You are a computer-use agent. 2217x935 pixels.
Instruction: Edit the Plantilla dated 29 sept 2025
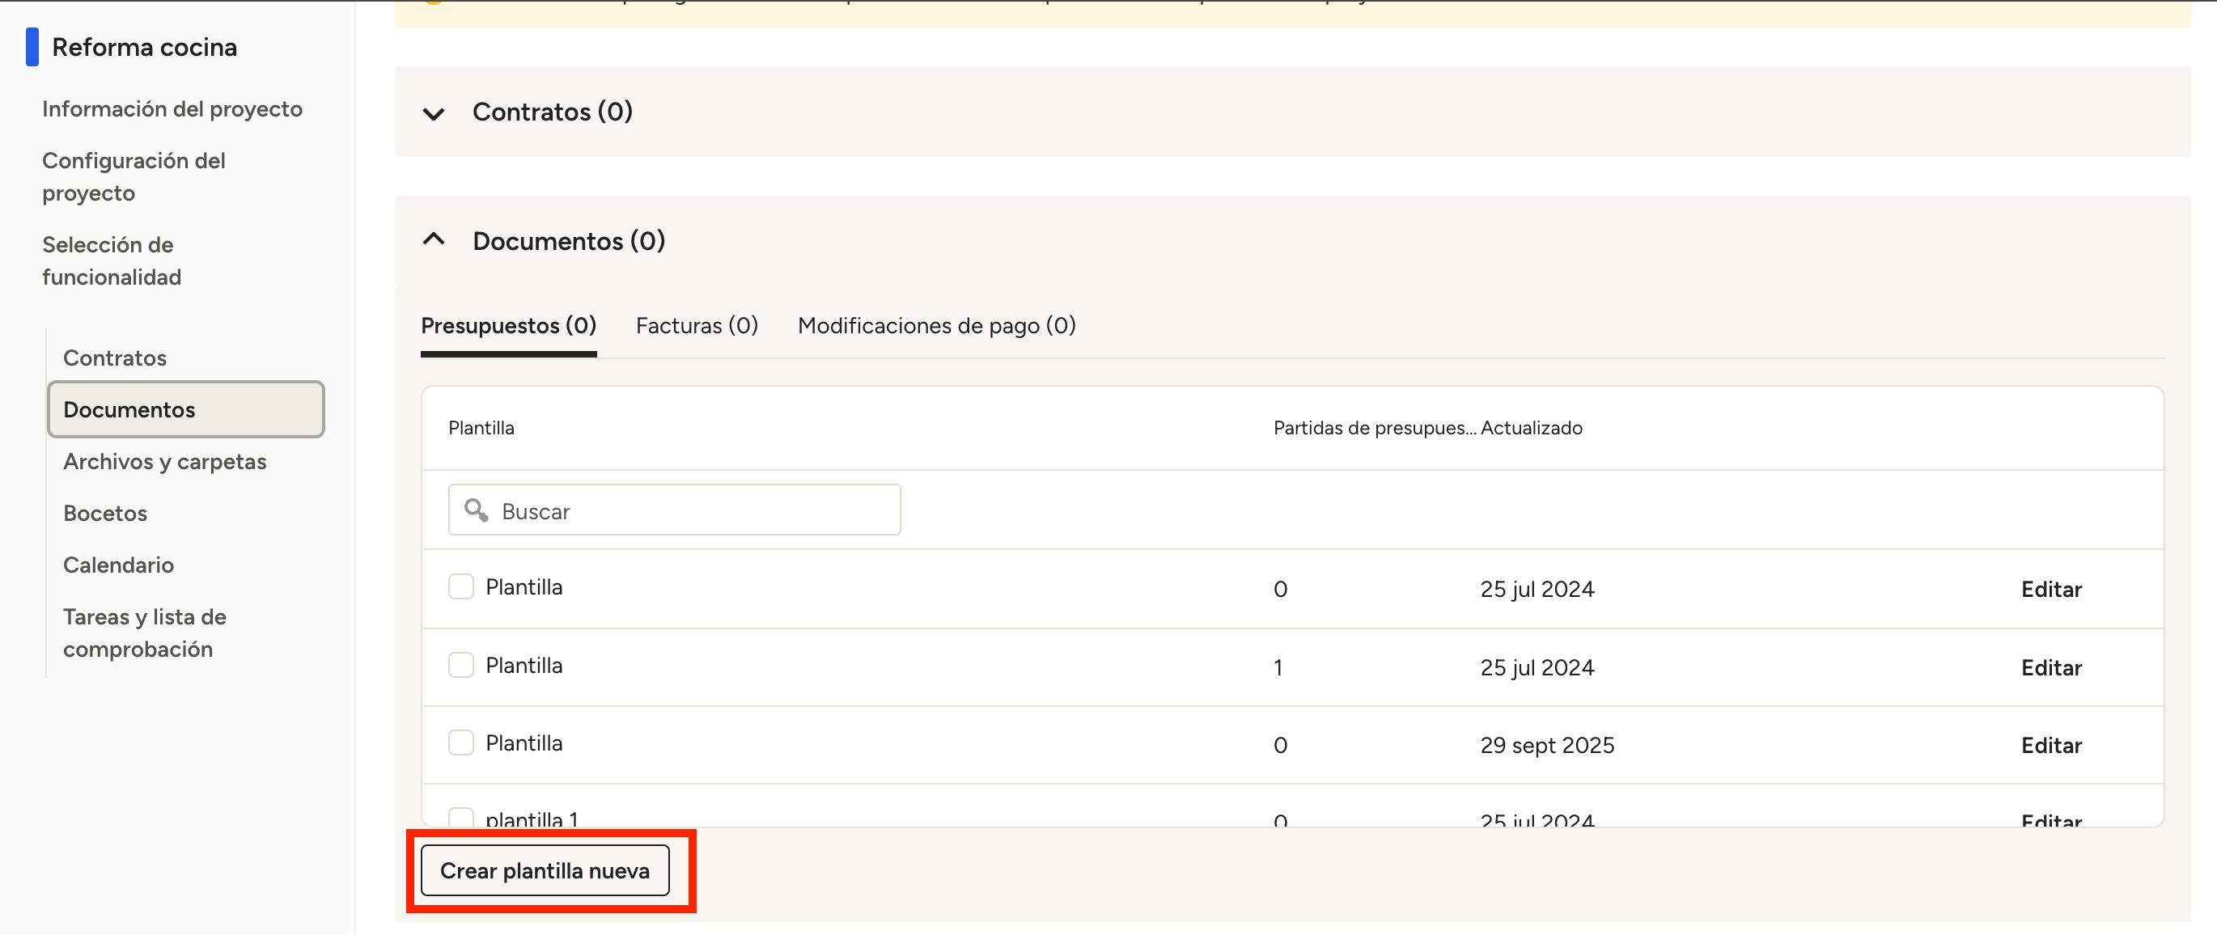[x=2051, y=745]
